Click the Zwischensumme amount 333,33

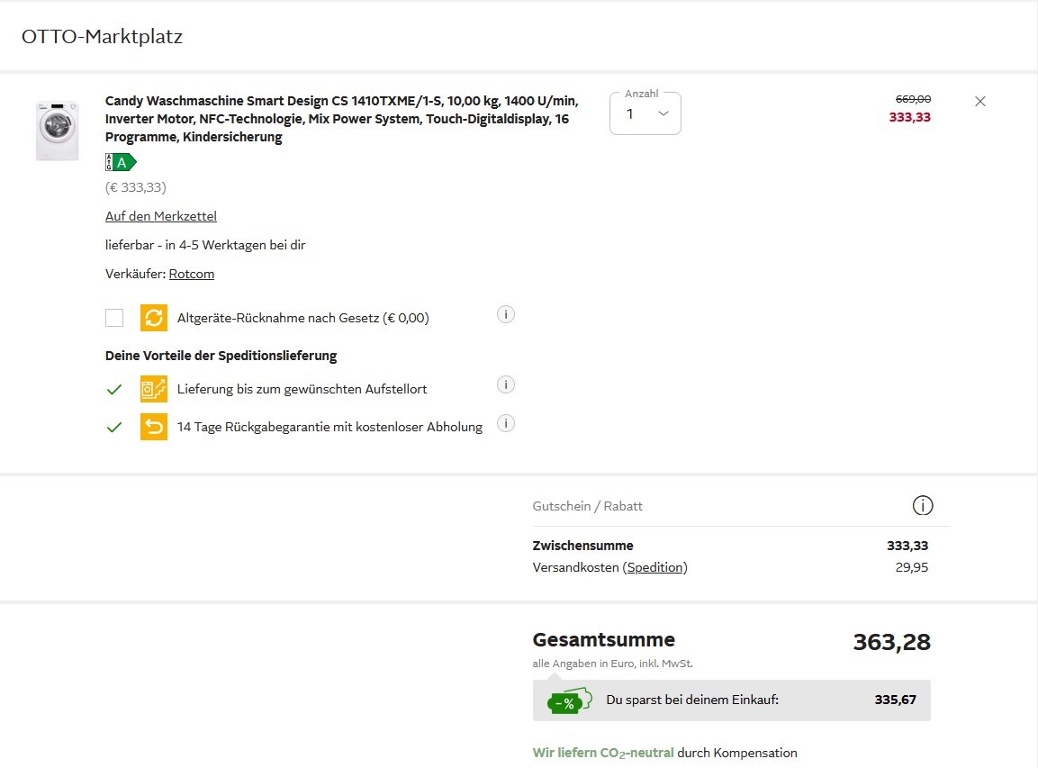click(x=907, y=546)
